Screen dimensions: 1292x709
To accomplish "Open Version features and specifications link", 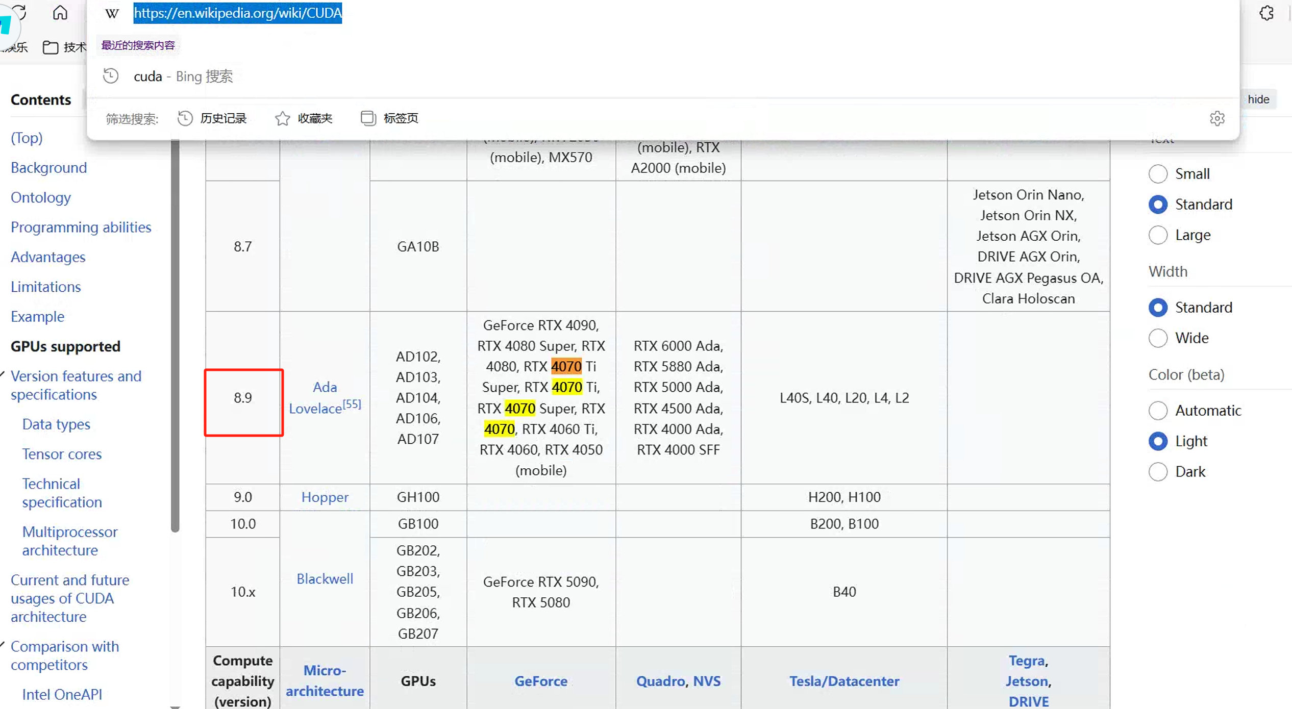I will pyautogui.click(x=76, y=385).
